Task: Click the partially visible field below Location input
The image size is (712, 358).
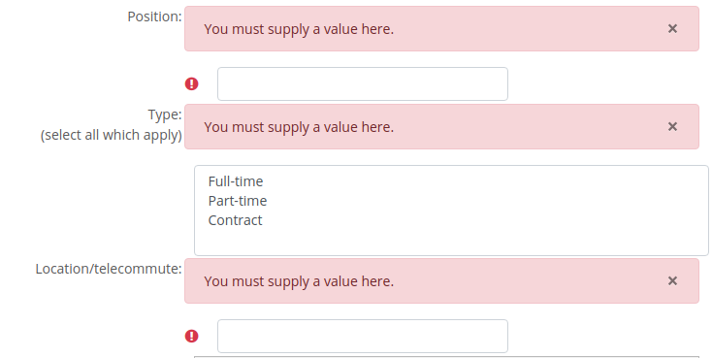Action: pyautogui.click(x=446, y=357)
